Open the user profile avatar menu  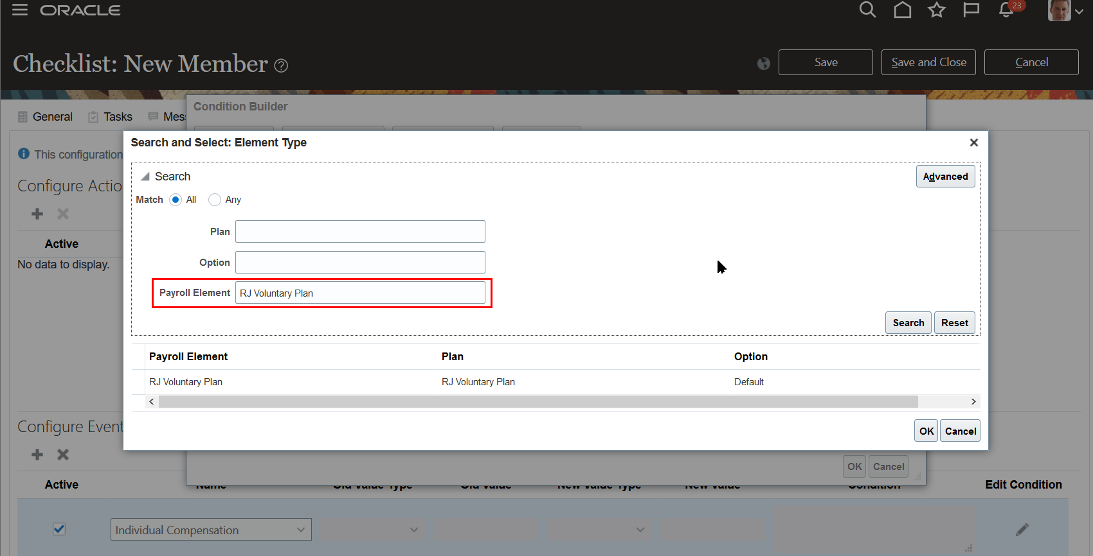(x=1059, y=10)
